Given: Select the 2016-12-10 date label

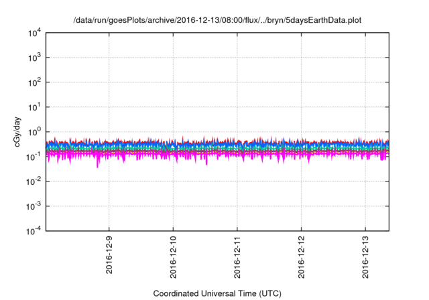Looking at the screenshot, I should point(173,257).
